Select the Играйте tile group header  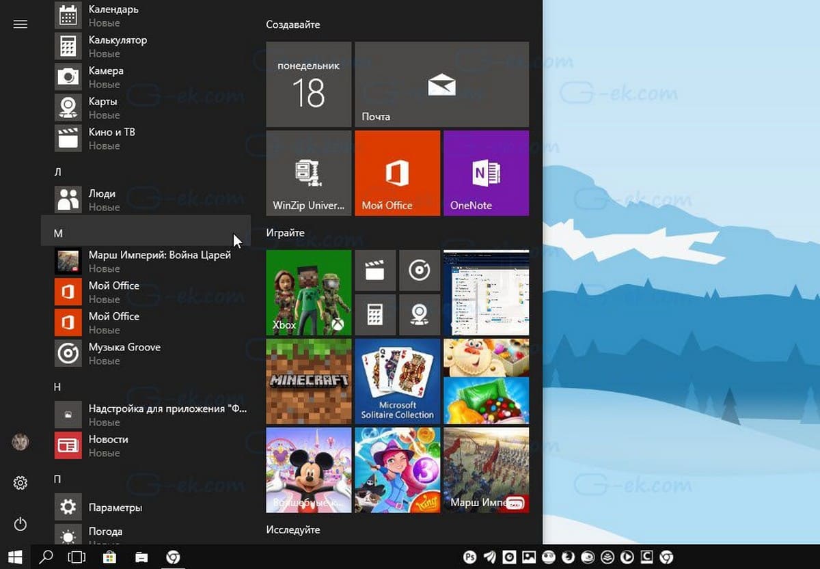point(286,233)
